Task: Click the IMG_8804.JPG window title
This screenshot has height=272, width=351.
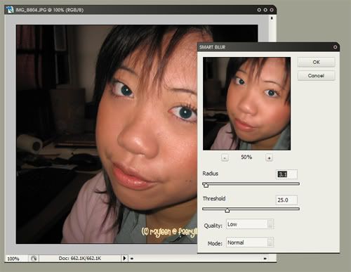Action: (x=49, y=10)
